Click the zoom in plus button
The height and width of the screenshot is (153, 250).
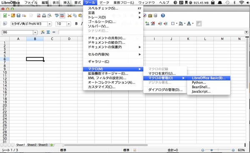(233, 150)
